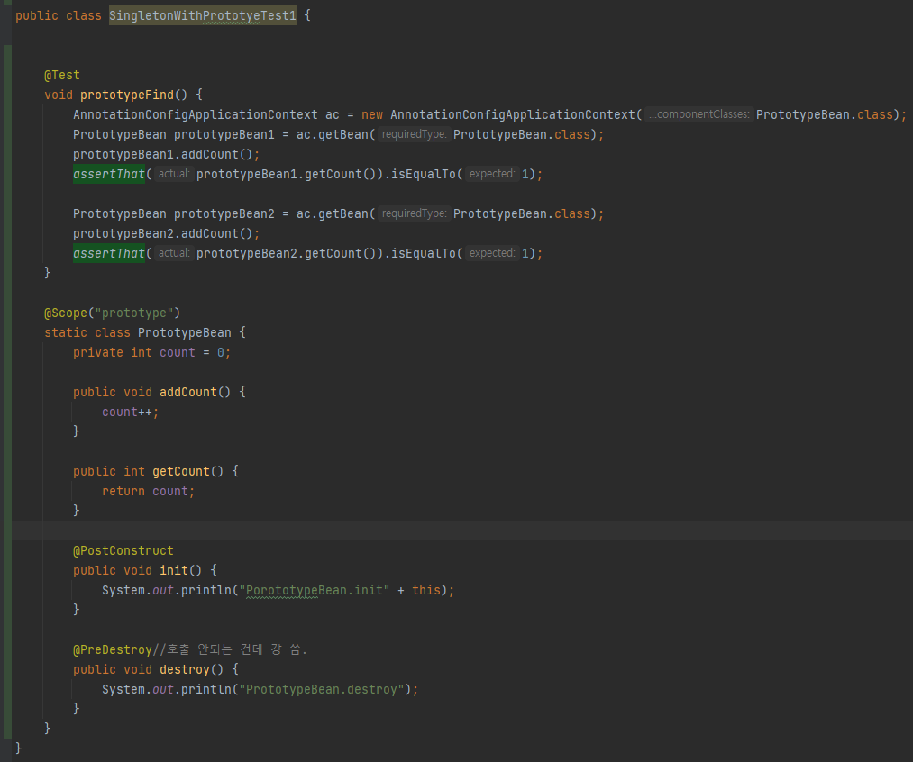The image size is (913, 762).
Task: Click isEqualTo after prototypeBean2.getCount()
Action: pyautogui.click(x=424, y=253)
